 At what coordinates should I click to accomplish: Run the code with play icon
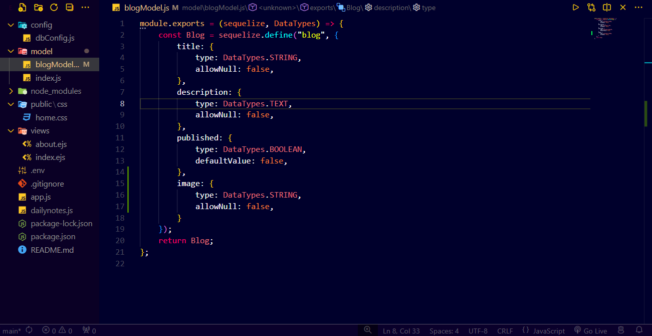(576, 8)
